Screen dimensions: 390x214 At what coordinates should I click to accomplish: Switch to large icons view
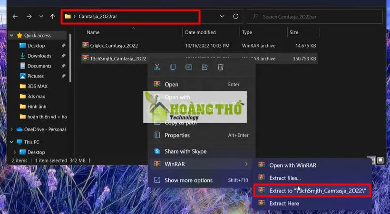click(x=380, y=161)
